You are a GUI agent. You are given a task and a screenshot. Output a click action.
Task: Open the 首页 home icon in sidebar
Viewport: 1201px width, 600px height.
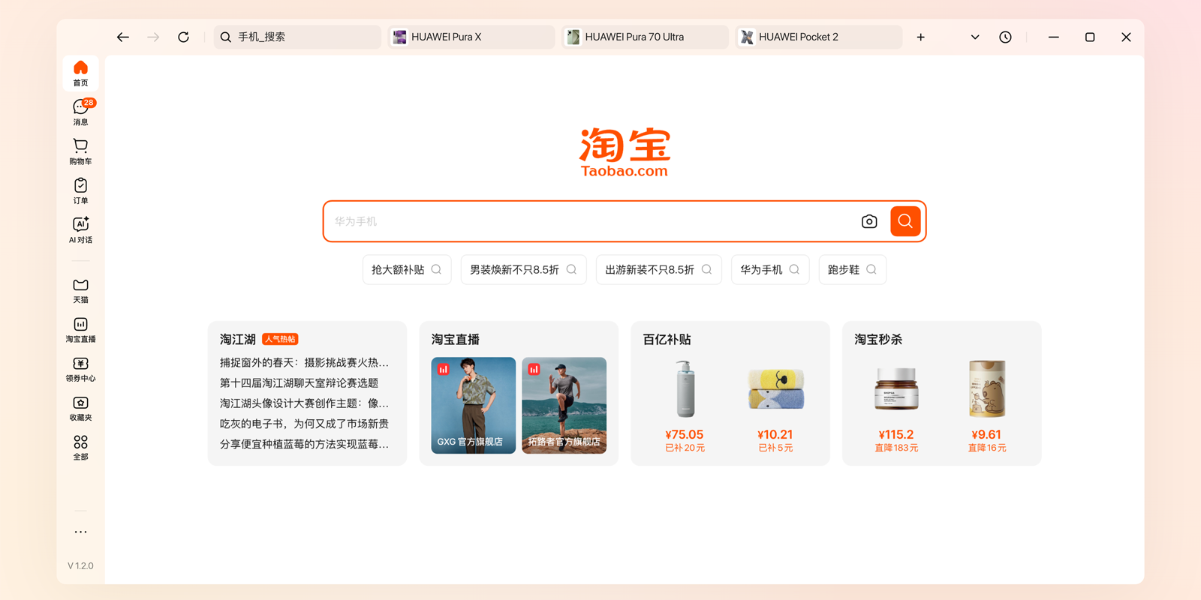coord(80,73)
